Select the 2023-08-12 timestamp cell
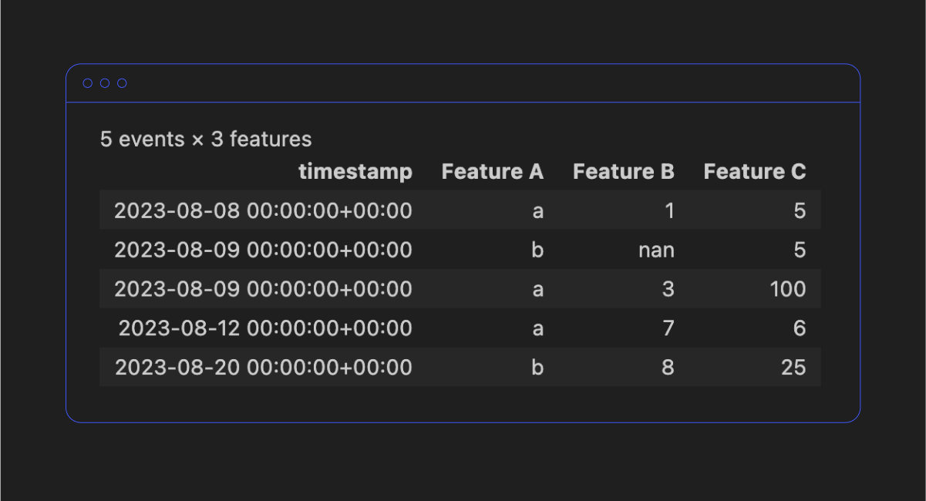Viewport: 926px width, 501px height. 265,328
